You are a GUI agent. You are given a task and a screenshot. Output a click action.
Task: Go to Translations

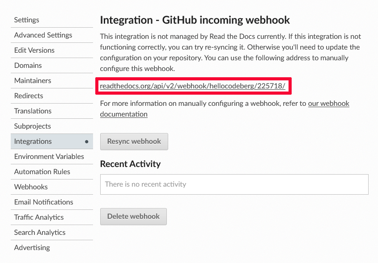[32, 111]
